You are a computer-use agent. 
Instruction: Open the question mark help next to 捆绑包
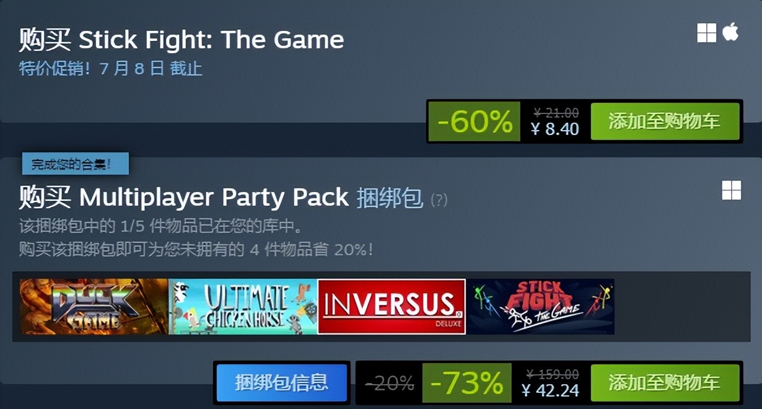click(439, 200)
